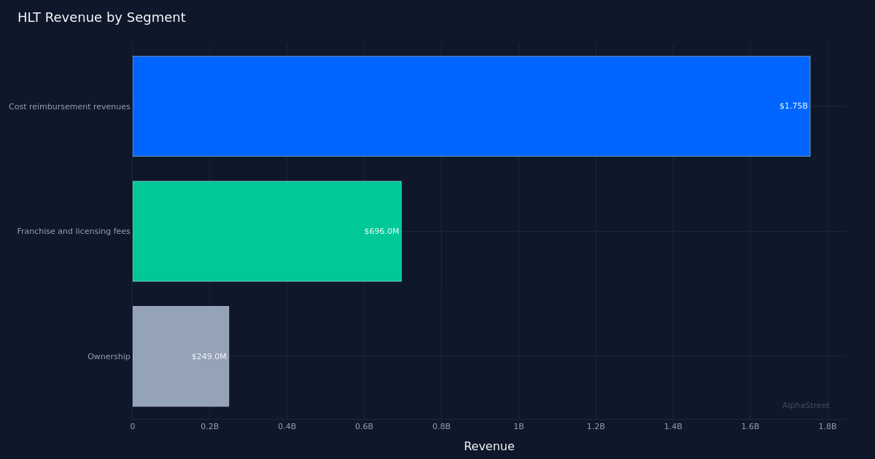Click the AlphaStreet watermark
Viewport: 875px width, 459px height.
tap(805, 405)
